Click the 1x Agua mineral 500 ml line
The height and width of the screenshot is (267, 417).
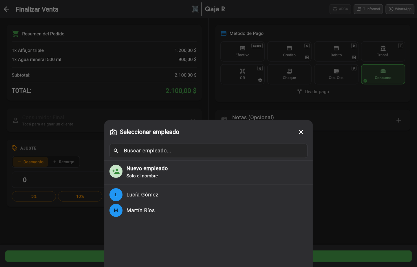click(x=104, y=59)
